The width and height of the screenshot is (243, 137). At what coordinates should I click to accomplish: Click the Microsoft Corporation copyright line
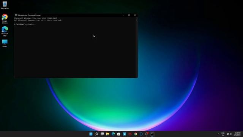coord(38,20)
